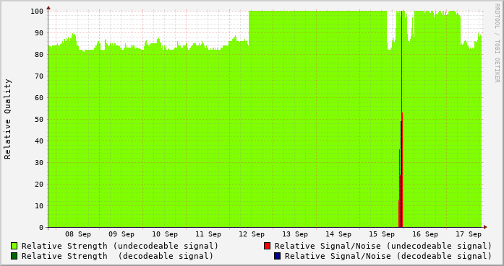
Task: Click the blue decodeable Signal/Noise legend swatch
Action: pyautogui.click(x=278, y=256)
